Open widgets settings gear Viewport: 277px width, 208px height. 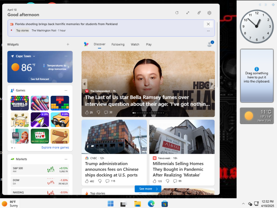pos(209,13)
